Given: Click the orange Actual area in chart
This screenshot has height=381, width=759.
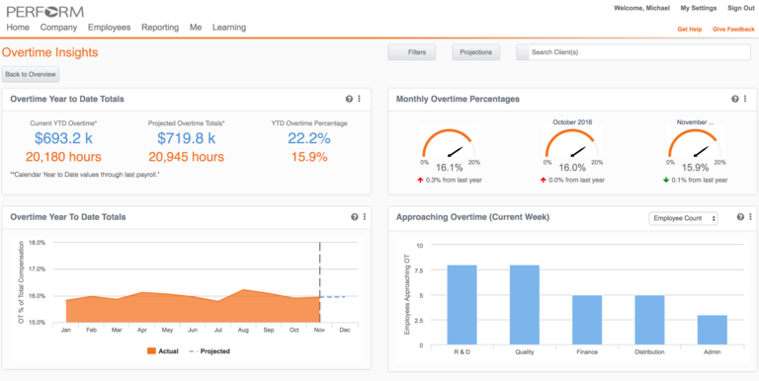Looking at the screenshot, I should click(193, 310).
